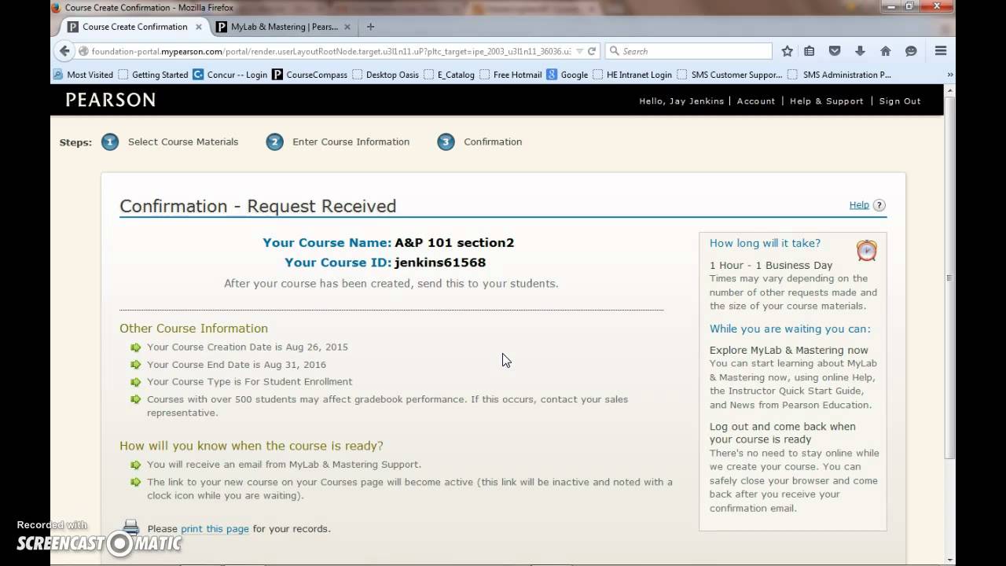Open the E_Catalog bookmark
1006x566 pixels.
click(450, 75)
